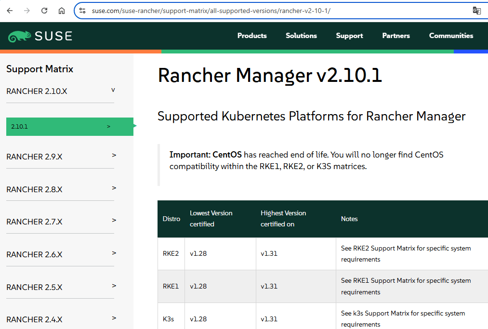Click the RKE2 distro cell

pos(171,254)
